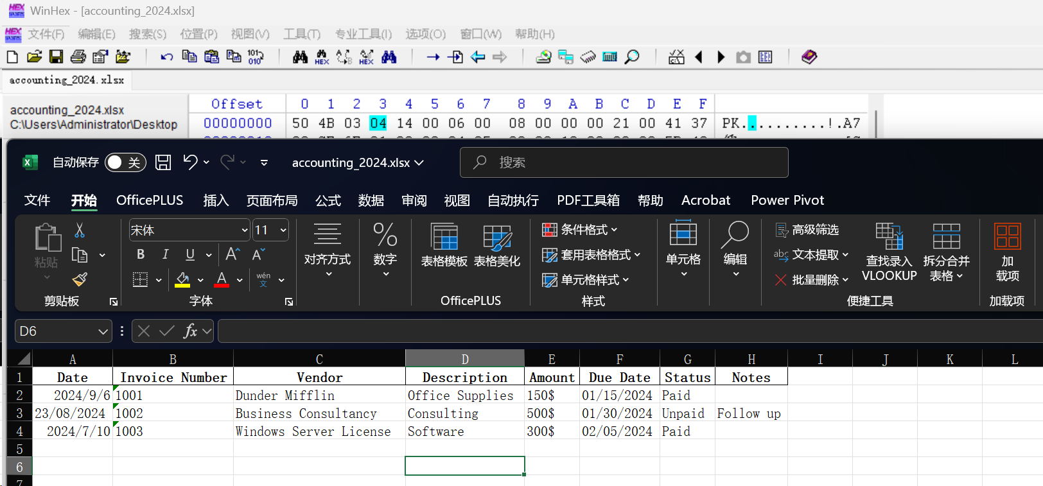Expand the borders dropdown arrow
This screenshot has height=486, width=1043.
click(x=159, y=280)
